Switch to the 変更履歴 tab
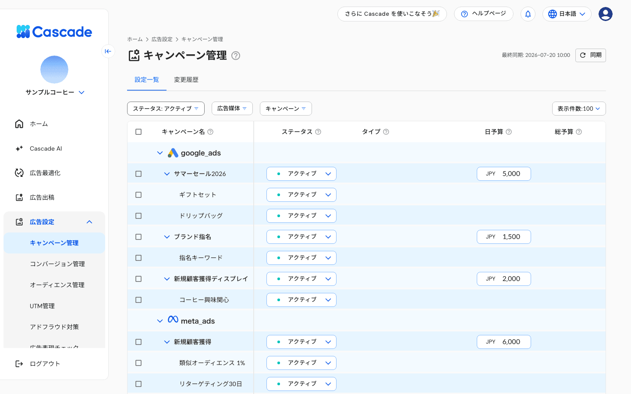 click(x=186, y=80)
